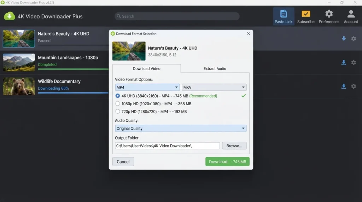The width and height of the screenshot is (362, 202).
Task: Click the 'Completed' status text
Action: pos(47,65)
